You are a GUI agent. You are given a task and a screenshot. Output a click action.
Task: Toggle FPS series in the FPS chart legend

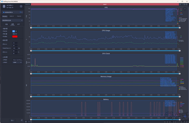click(x=181, y=18)
